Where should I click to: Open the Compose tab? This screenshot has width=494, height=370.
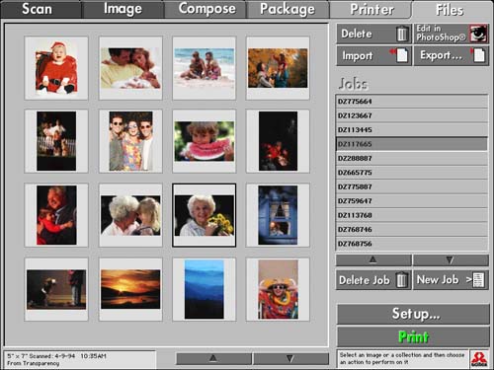206,9
